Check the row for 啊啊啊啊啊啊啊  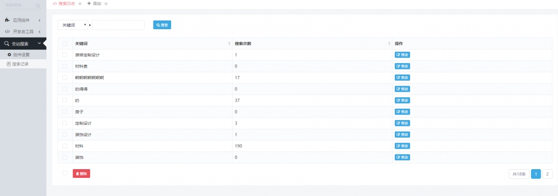click(65, 77)
